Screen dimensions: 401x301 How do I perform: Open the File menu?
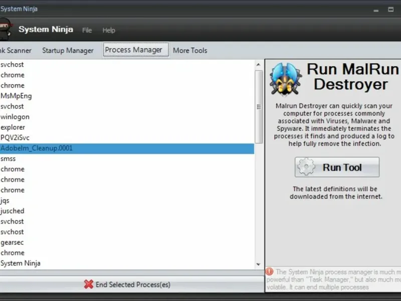click(x=87, y=30)
